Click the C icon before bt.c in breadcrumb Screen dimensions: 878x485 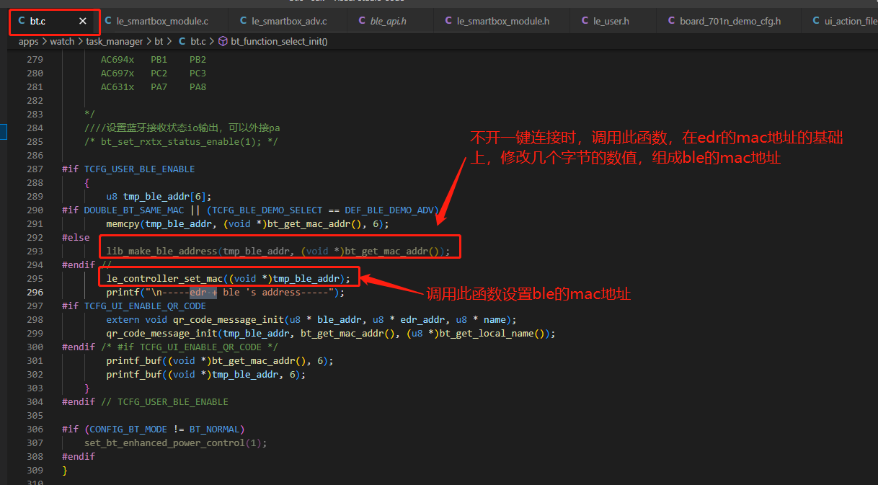click(182, 42)
